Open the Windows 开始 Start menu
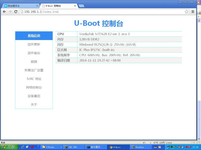The height and width of the screenshot is (150, 201). (9, 147)
